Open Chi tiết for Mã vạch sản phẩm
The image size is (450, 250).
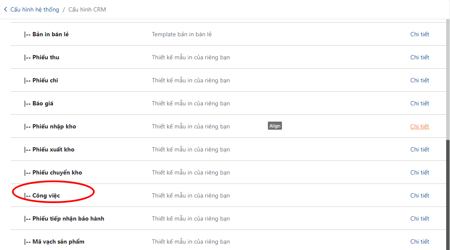click(x=420, y=241)
